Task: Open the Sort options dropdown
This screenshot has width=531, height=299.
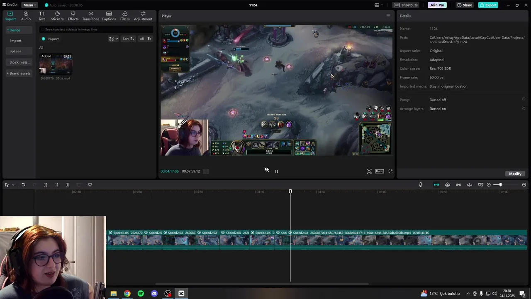Action: pos(128,39)
